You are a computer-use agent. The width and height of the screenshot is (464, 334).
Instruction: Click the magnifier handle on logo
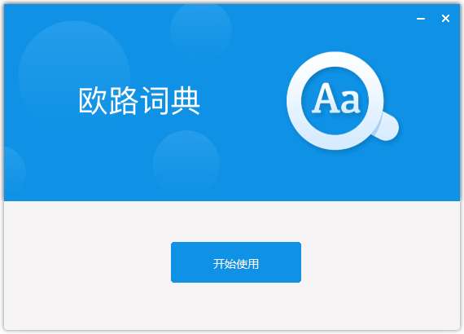tap(386, 127)
